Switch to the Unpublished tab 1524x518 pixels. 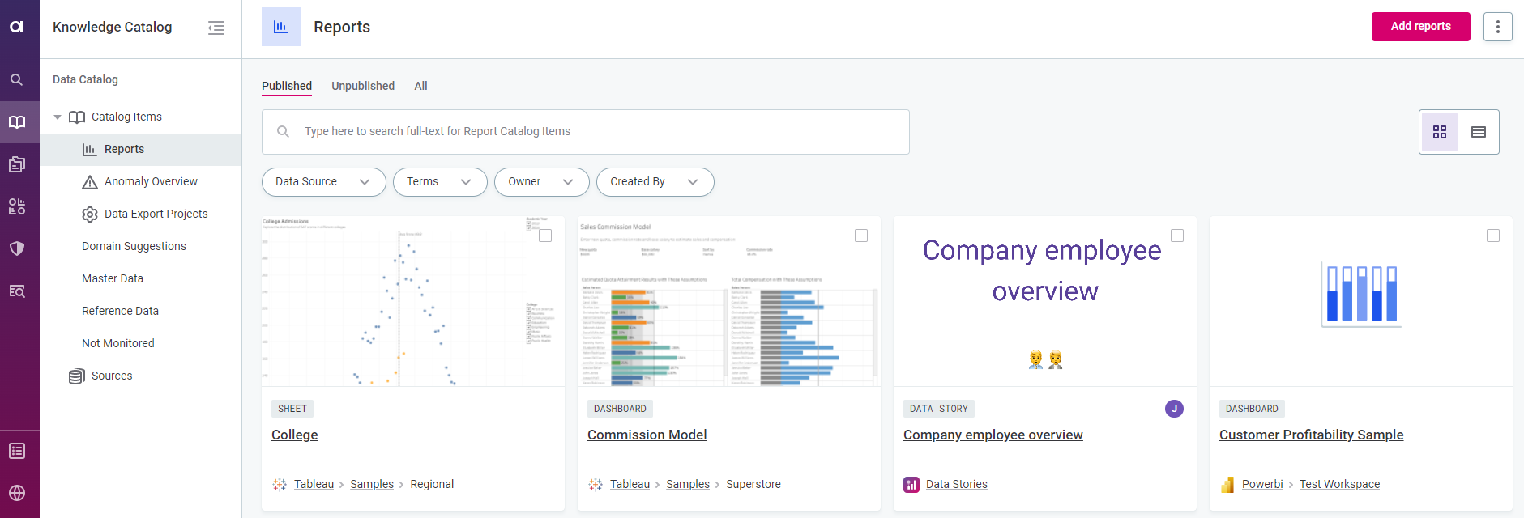tap(363, 86)
